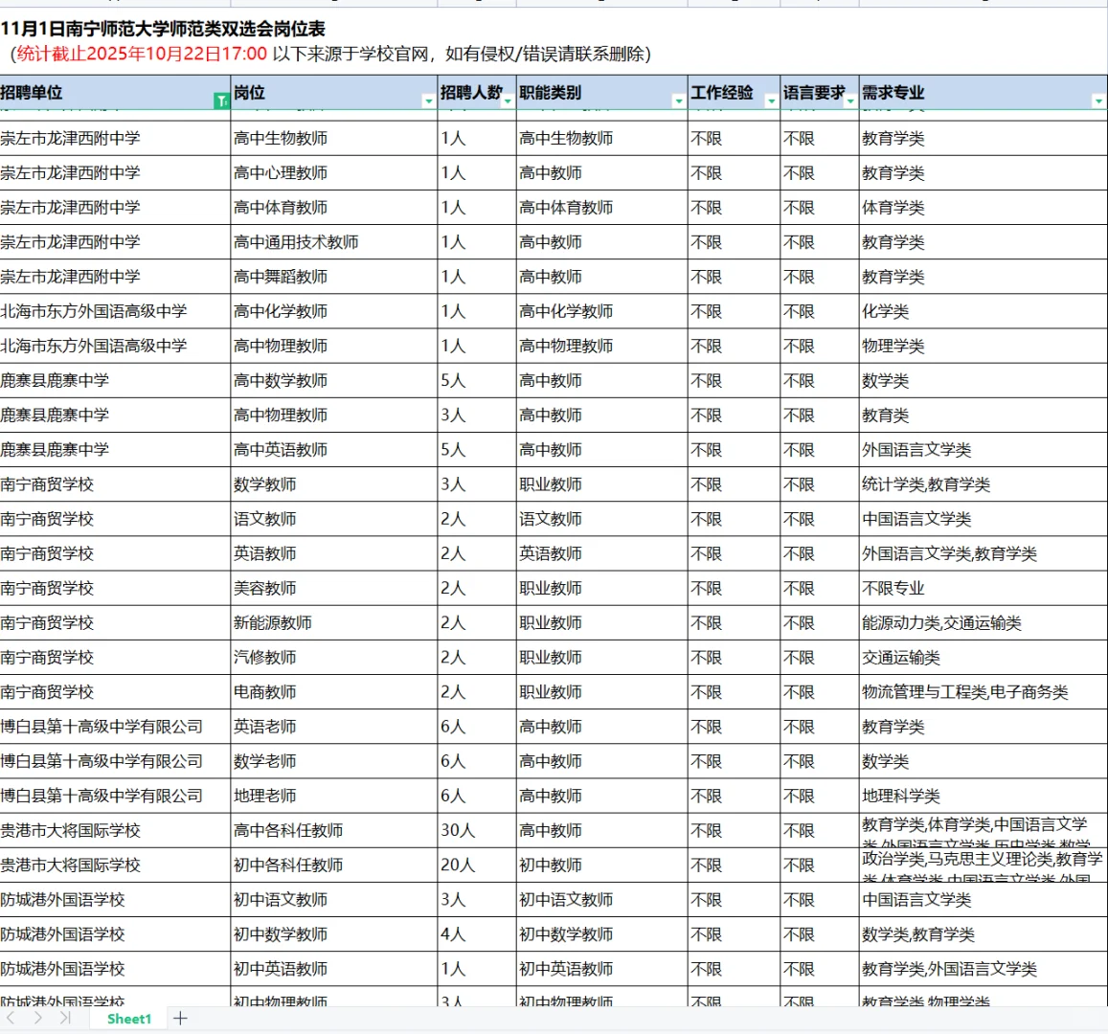Click the 3人 cell for 鹿寨 高中物理教师
1108x1034 pixels.
pyautogui.click(x=477, y=416)
